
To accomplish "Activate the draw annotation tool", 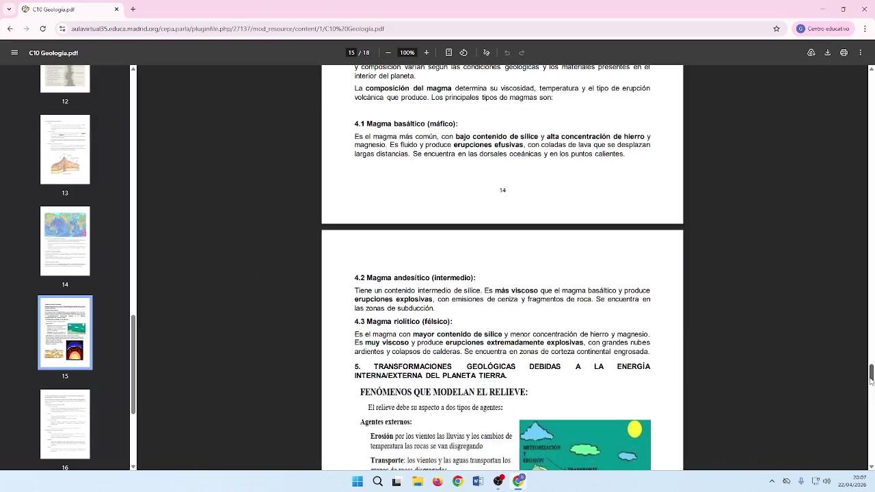I will pyautogui.click(x=487, y=53).
